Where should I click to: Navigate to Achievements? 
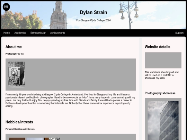point(57,33)
